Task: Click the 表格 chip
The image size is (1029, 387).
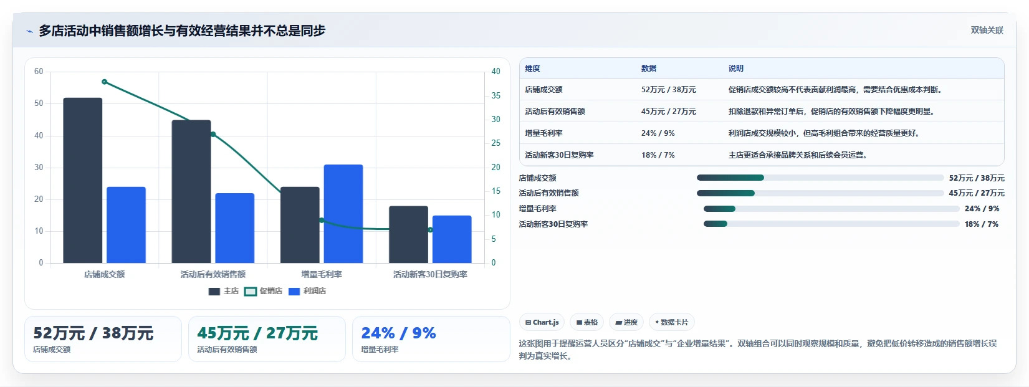Action: (x=586, y=322)
